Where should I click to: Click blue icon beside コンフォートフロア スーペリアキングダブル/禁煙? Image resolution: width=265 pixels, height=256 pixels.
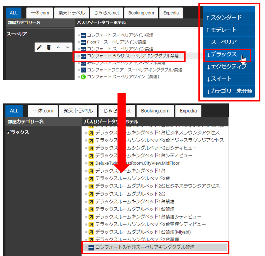coord(83,70)
